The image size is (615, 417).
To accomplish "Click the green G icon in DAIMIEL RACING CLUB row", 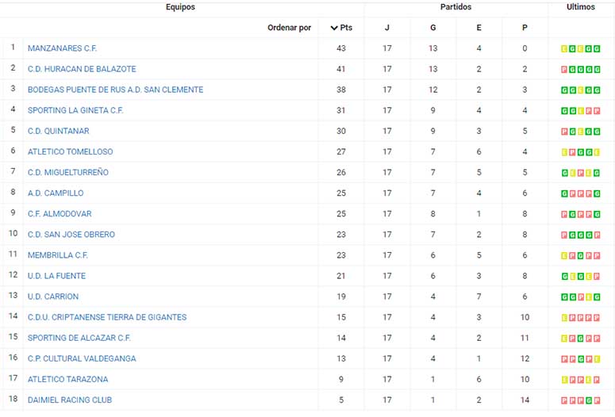I will point(589,401).
